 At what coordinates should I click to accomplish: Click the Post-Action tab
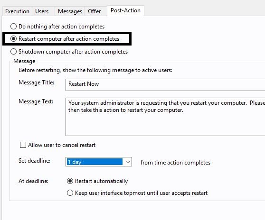[125, 10]
